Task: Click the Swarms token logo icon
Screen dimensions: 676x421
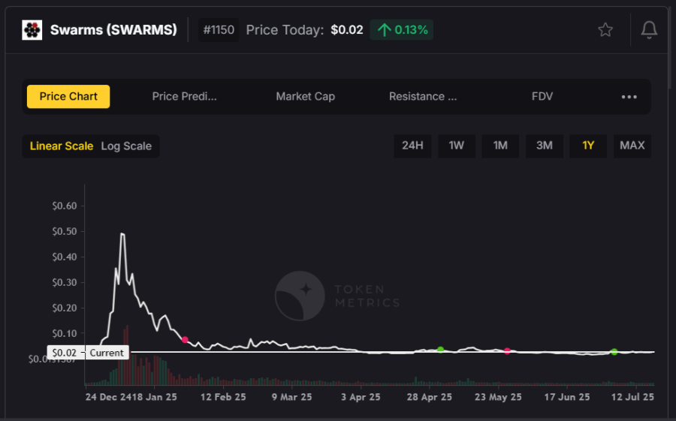Action: [x=32, y=30]
